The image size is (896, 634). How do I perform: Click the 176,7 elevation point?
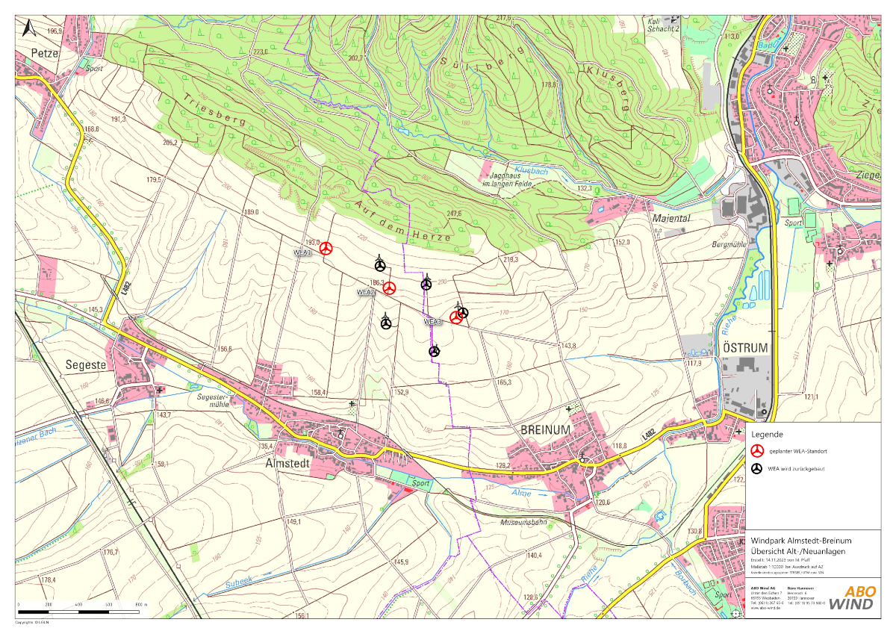point(111,552)
